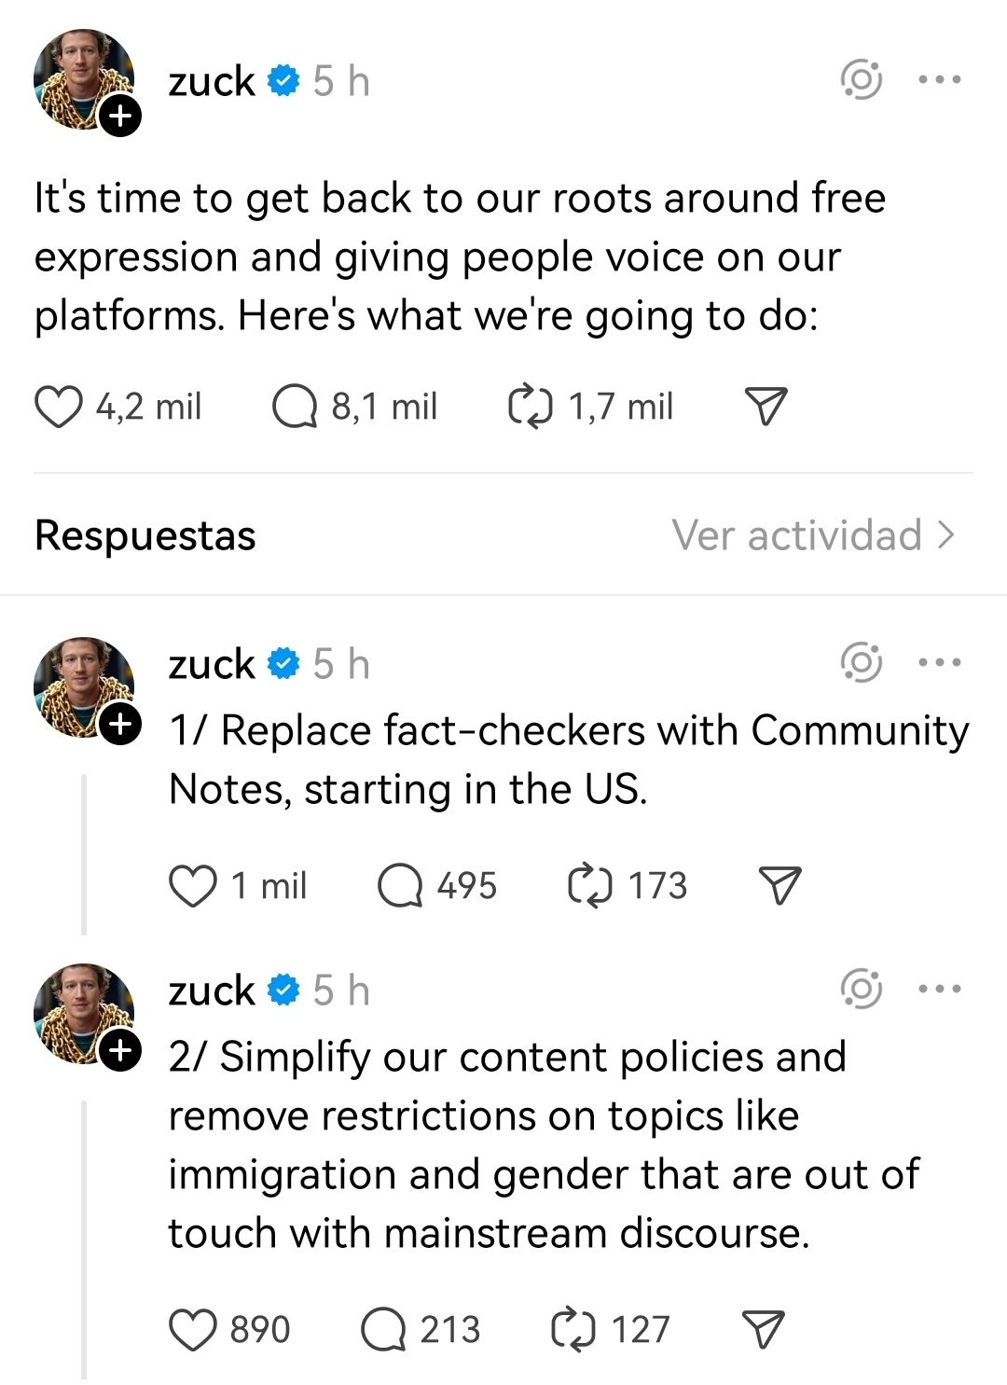Like the main post with 4,2 mil likes

click(58, 408)
